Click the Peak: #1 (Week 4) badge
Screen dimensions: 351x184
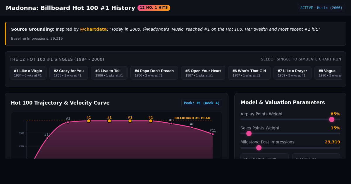click(x=202, y=103)
